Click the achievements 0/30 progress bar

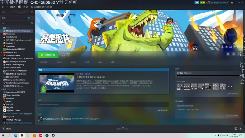tap(208, 76)
